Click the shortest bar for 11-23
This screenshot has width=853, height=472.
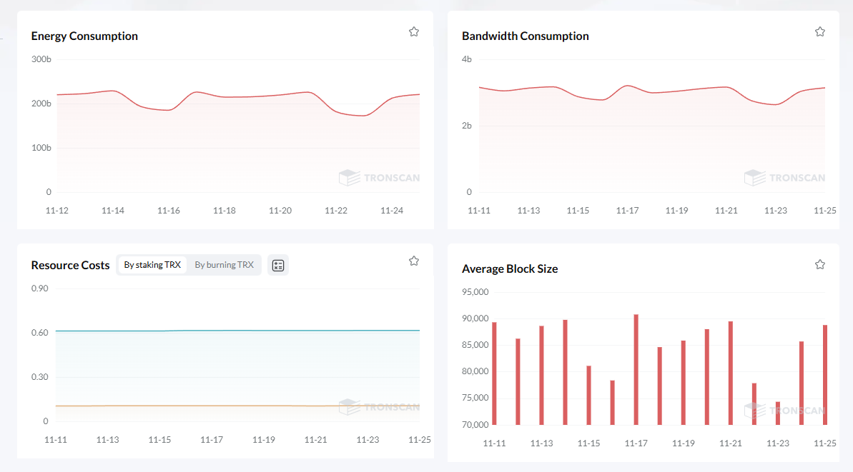tap(778, 413)
